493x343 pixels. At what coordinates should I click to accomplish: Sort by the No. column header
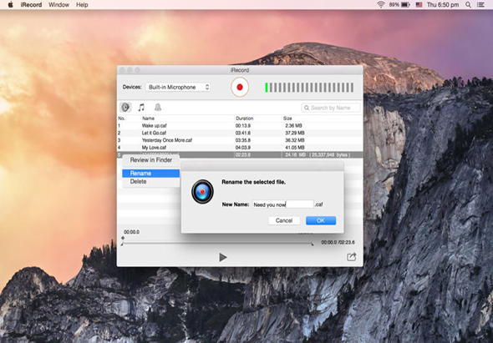[x=121, y=119]
